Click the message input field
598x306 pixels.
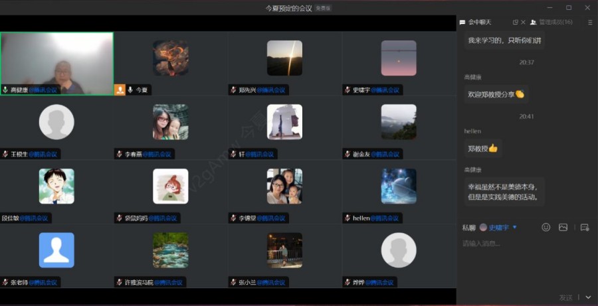click(525, 259)
